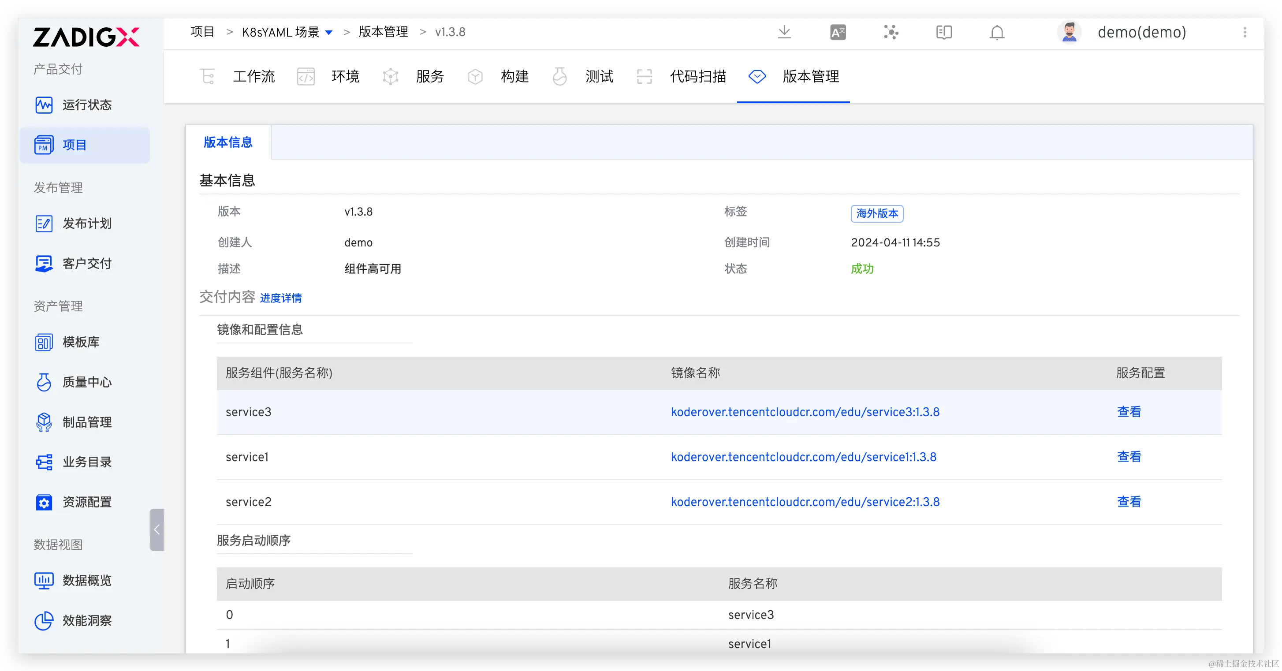
Task: Click 查看 for the service2 config
Action: [x=1129, y=502]
